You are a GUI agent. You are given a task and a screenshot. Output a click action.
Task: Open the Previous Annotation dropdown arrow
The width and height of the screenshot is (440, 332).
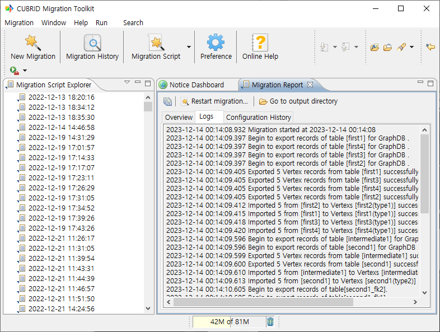[x=356, y=47]
